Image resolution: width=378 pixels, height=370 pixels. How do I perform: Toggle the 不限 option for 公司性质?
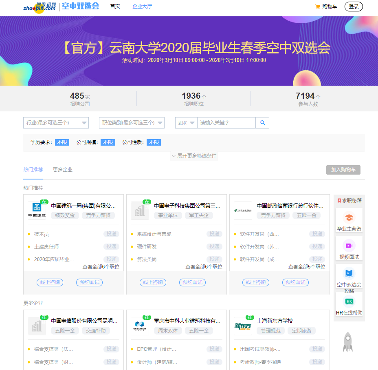pyautogui.click(x=154, y=142)
